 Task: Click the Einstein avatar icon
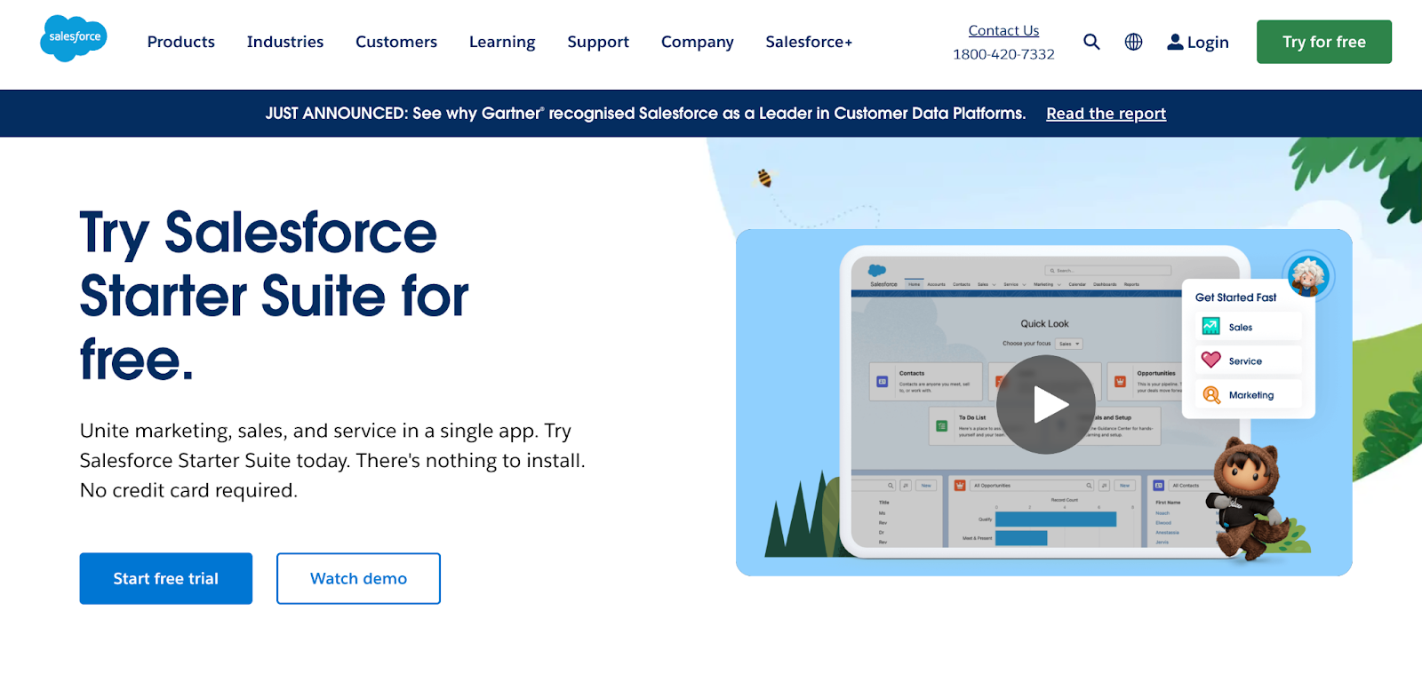coord(1307,275)
